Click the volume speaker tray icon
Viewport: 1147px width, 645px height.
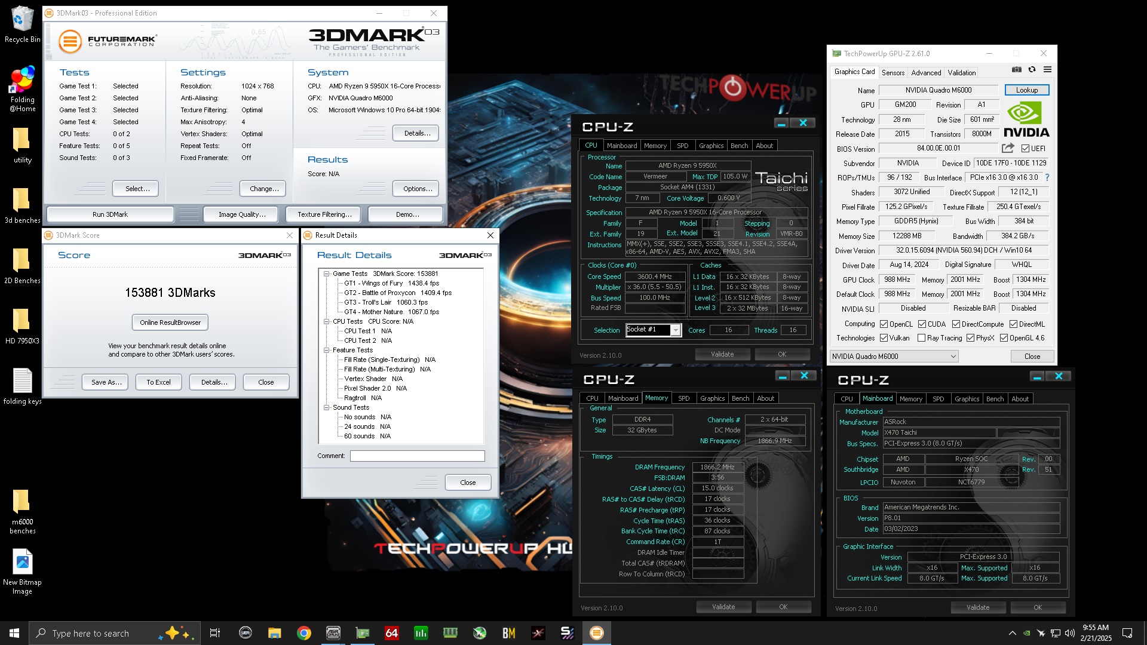[1069, 633]
